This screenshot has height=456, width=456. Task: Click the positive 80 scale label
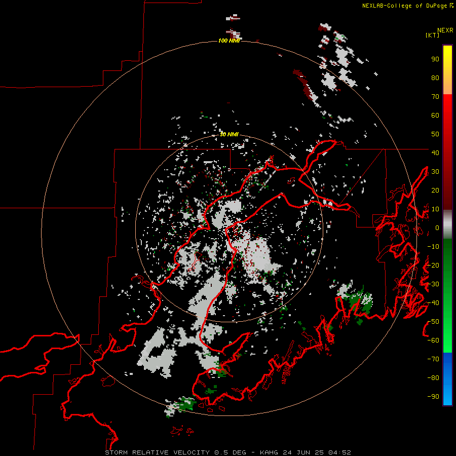click(x=435, y=78)
